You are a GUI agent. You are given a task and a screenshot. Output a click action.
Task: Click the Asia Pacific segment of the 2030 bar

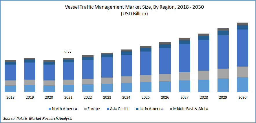click(242, 48)
